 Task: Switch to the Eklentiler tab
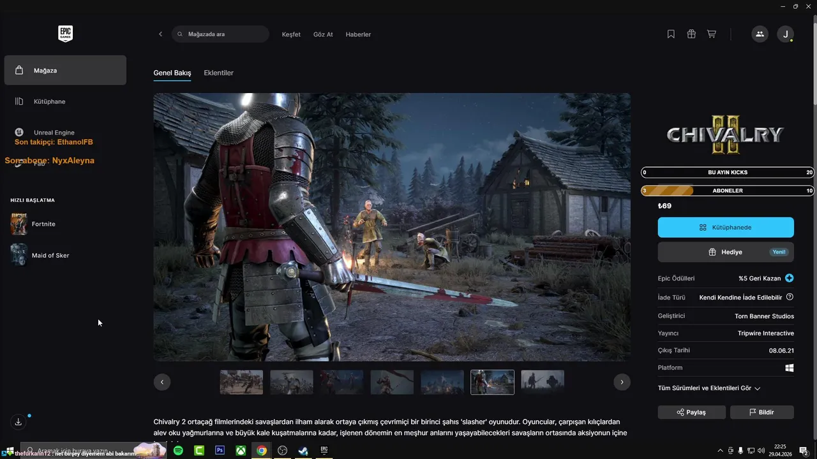218,73
